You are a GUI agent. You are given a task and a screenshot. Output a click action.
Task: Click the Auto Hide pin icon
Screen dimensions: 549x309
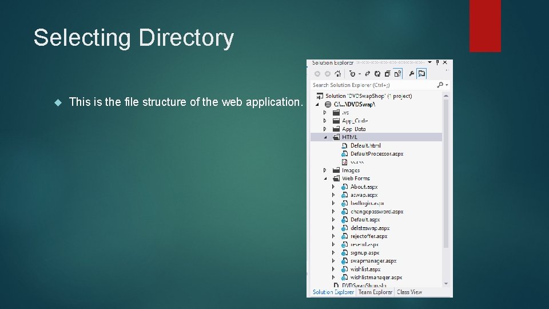click(x=437, y=62)
